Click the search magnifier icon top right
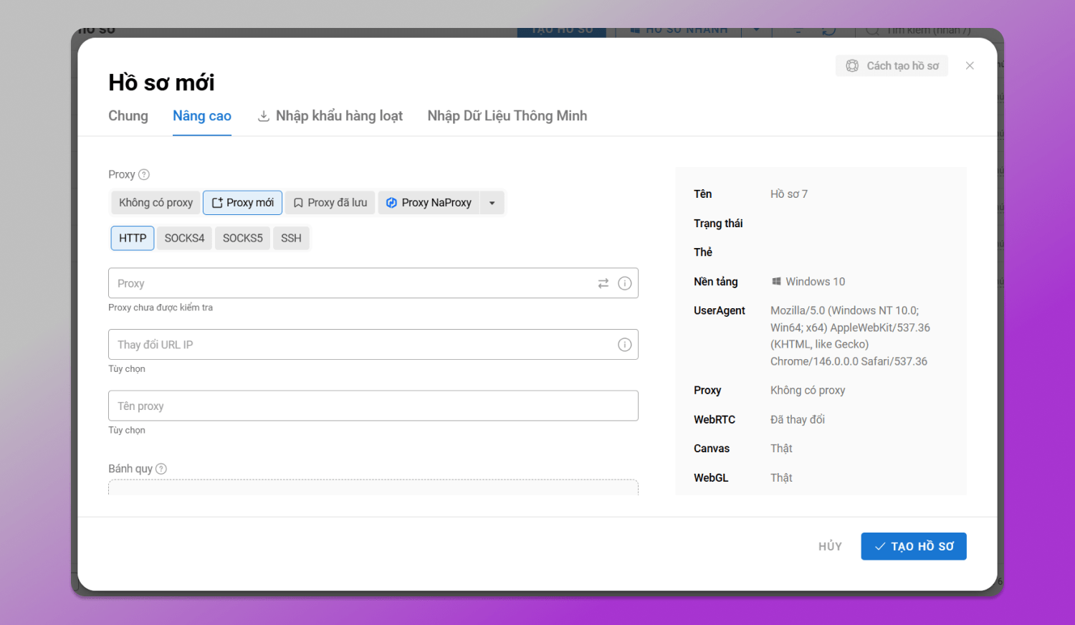Screen dimensions: 1075x625 pos(873,30)
